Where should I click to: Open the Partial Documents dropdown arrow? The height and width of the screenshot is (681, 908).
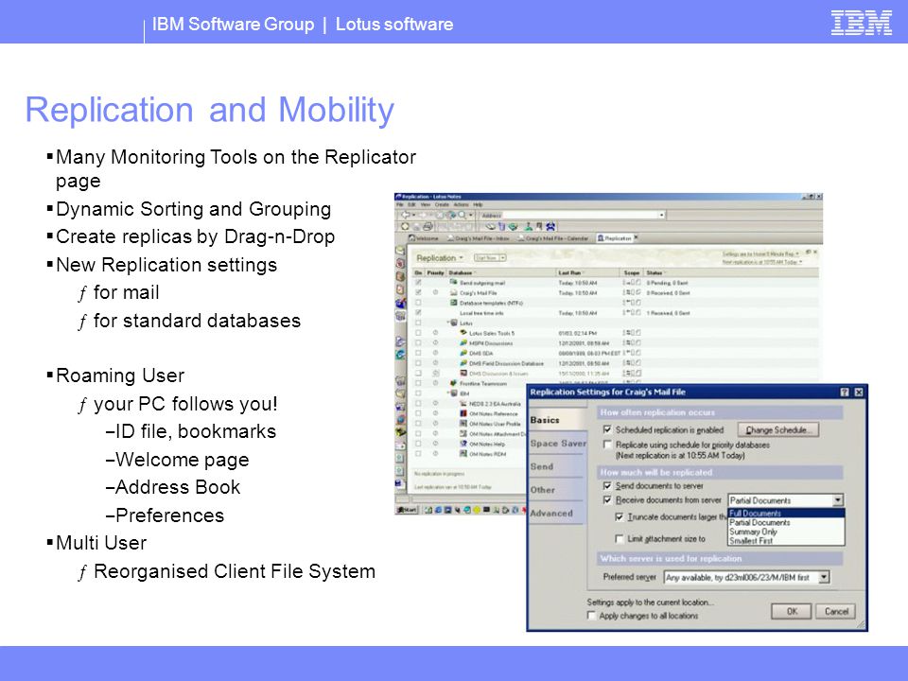click(x=837, y=500)
